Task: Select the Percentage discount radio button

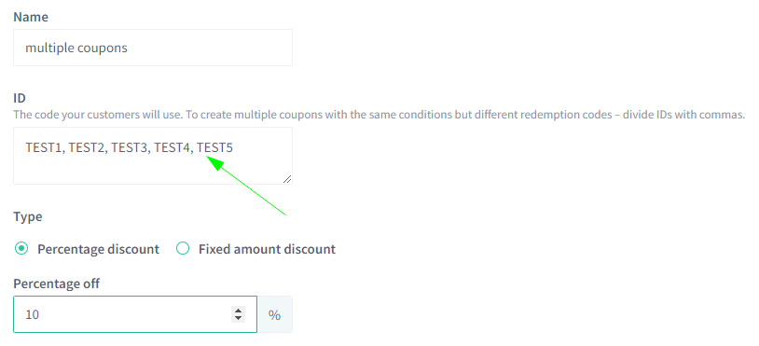Action: tap(21, 249)
